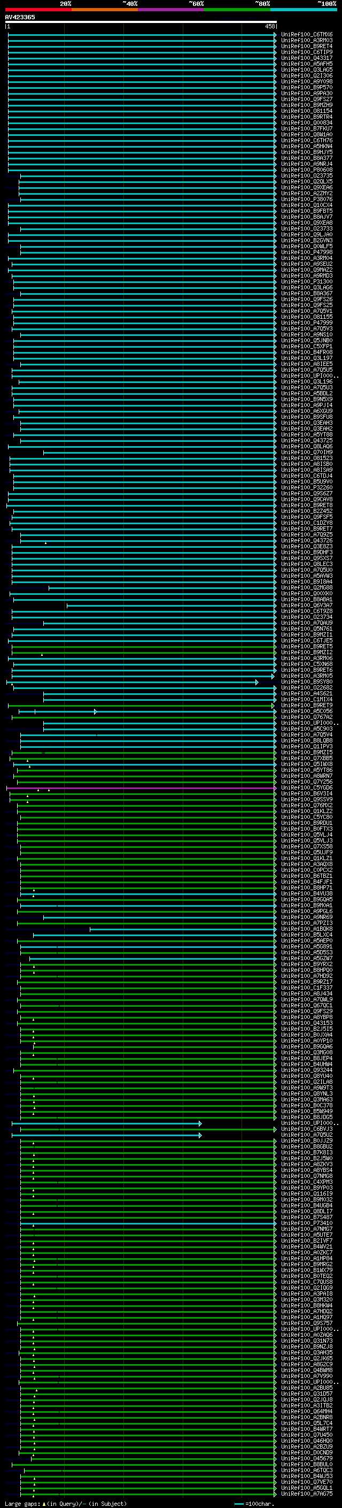Select hit UniRef100_B9RET4
Image resolution: width=342 pixels, height=1508 pixels.
coord(306,46)
